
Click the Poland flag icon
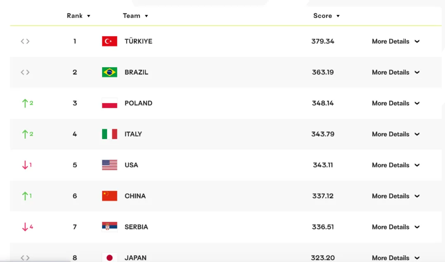tap(110, 103)
